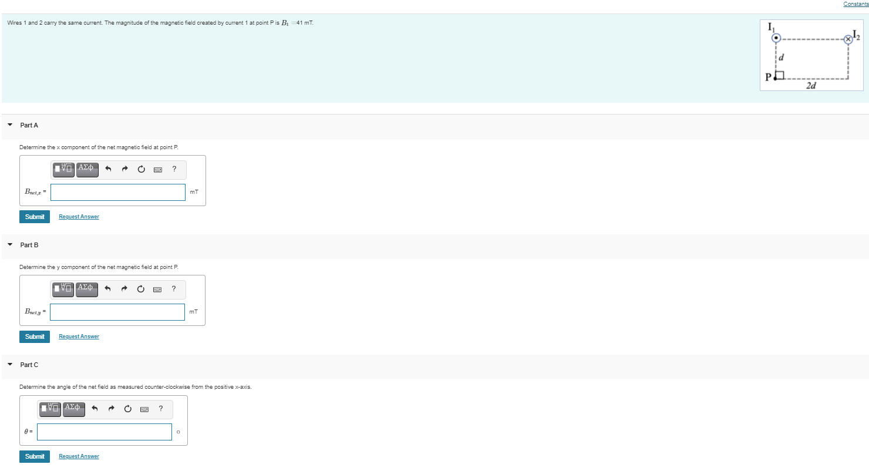Open help question mark in Part A

tap(174, 169)
